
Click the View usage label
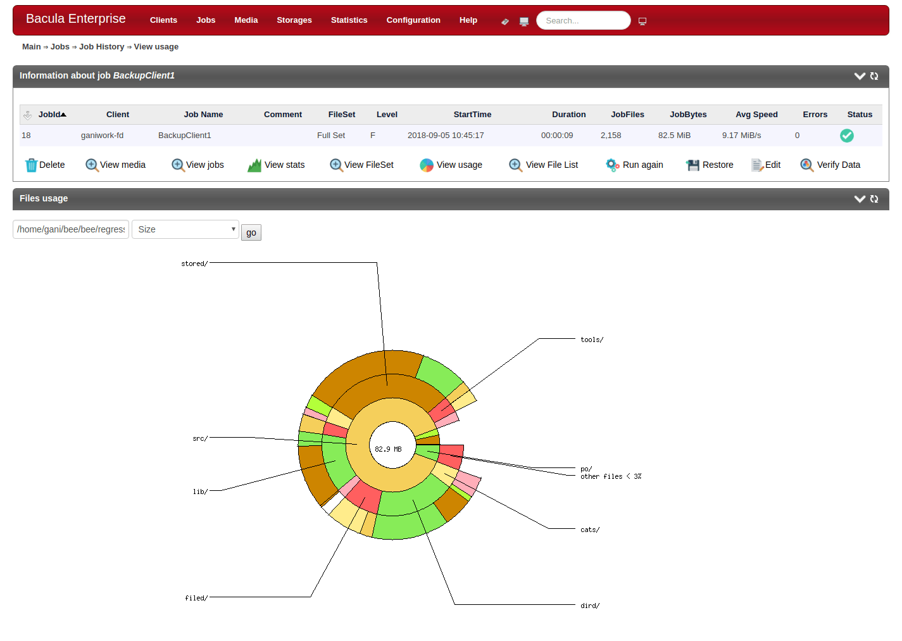coord(460,165)
